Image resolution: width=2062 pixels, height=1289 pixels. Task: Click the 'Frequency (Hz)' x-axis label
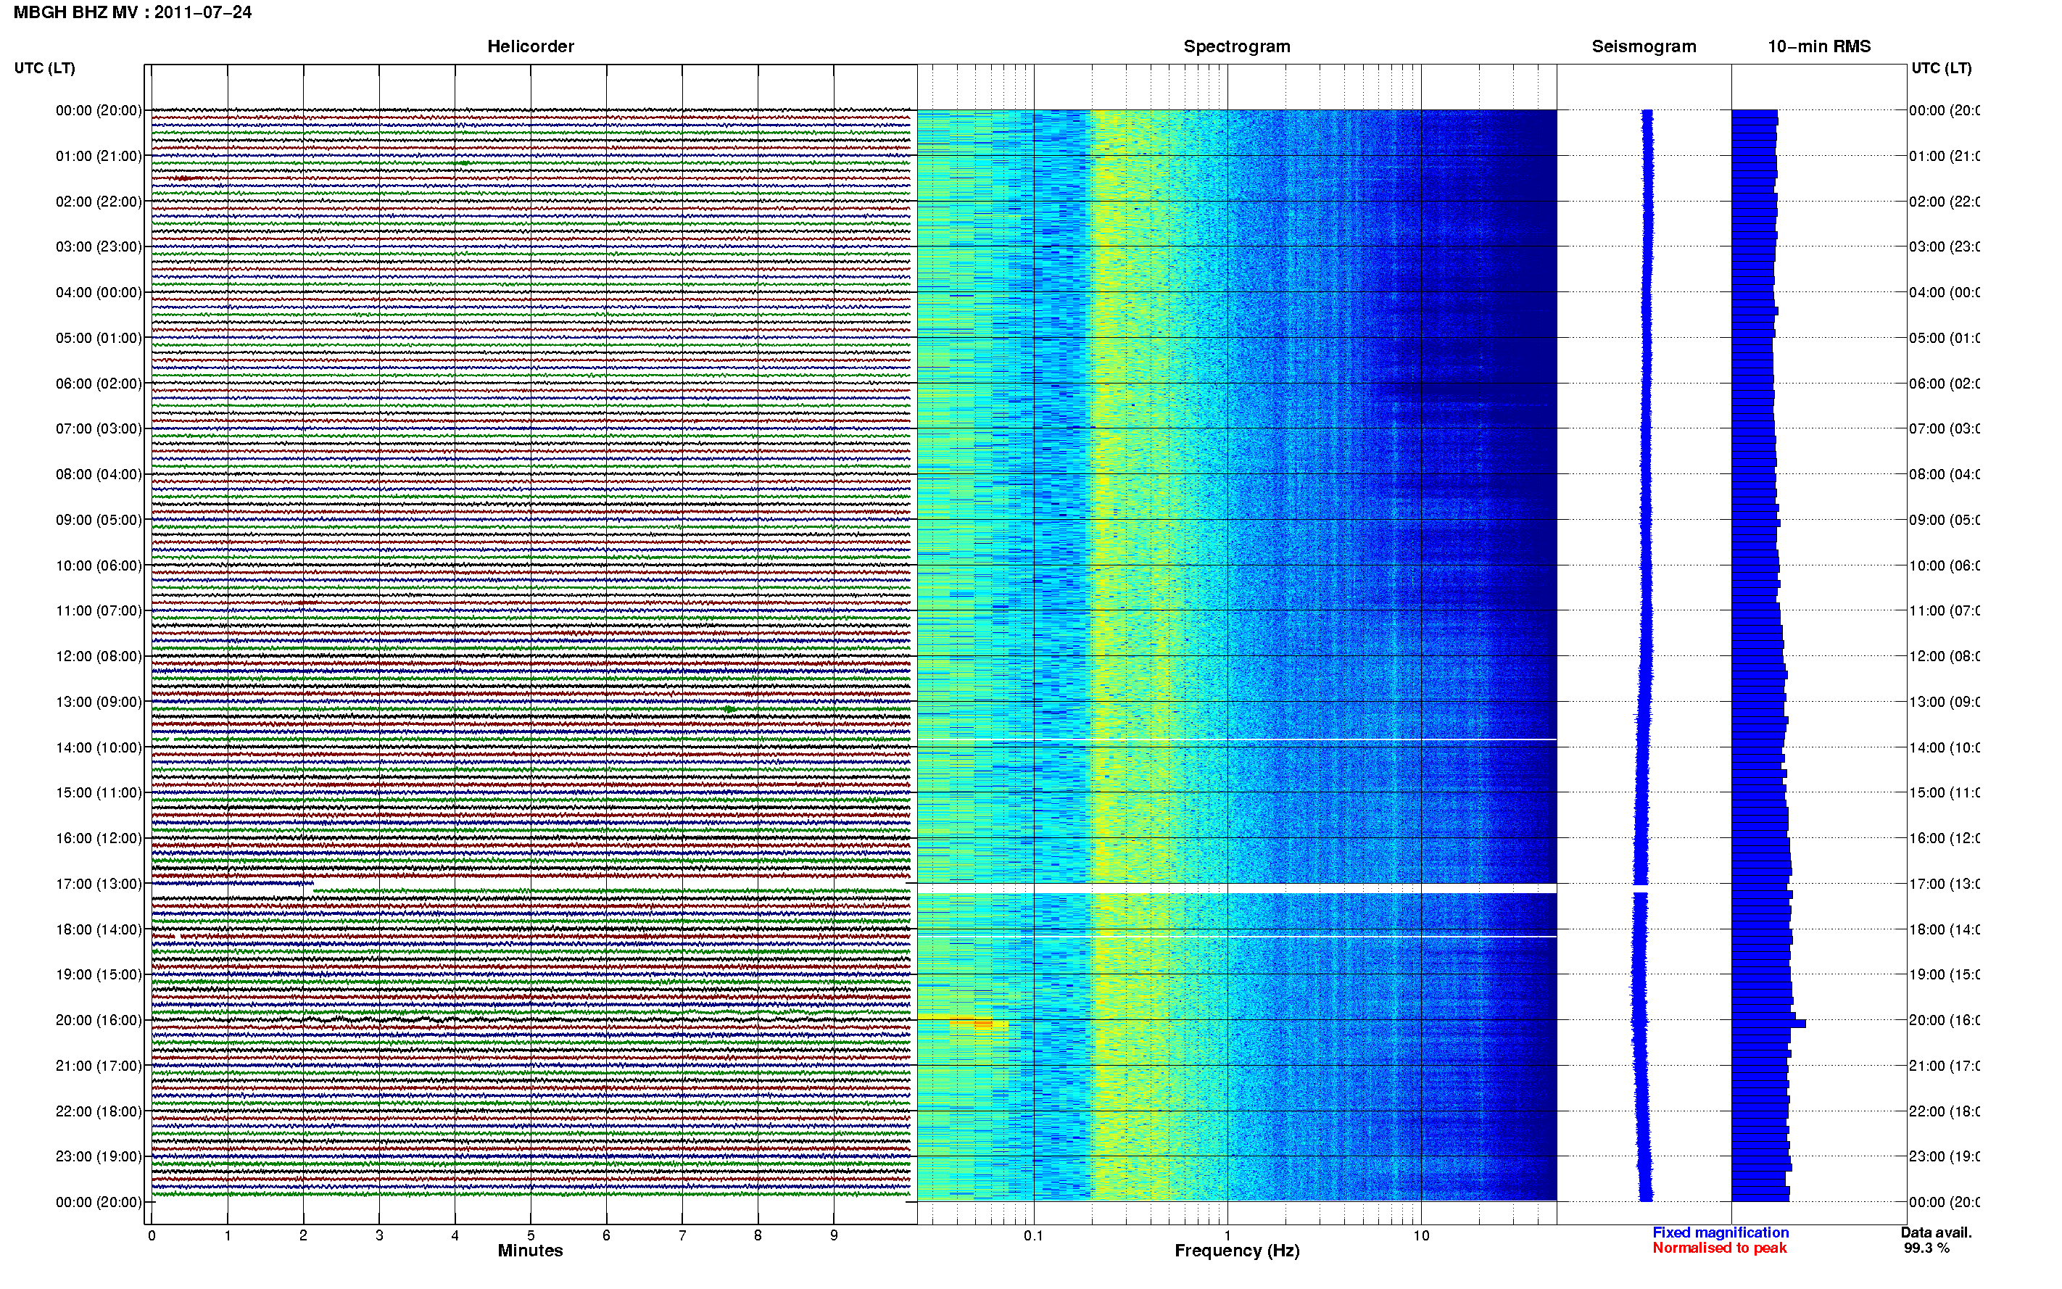1237,1251
